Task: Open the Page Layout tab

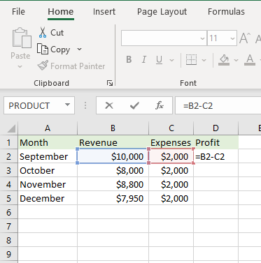Action: (x=162, y=12)
